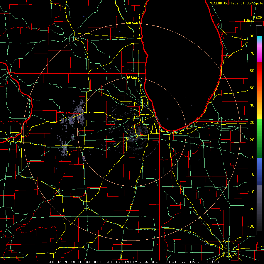Select the 0 dBZ scale label
Screen dimensions: 264x264
coord(253,175)
